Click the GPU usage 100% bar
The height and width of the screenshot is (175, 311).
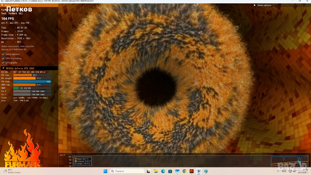point(32,81)
